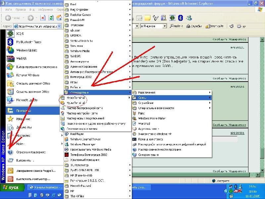Click the Службы toolbar button

[x=194, y=26]
